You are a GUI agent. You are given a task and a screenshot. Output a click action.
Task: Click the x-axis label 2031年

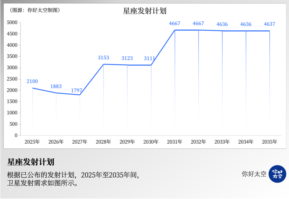click(x=174, y=142)
